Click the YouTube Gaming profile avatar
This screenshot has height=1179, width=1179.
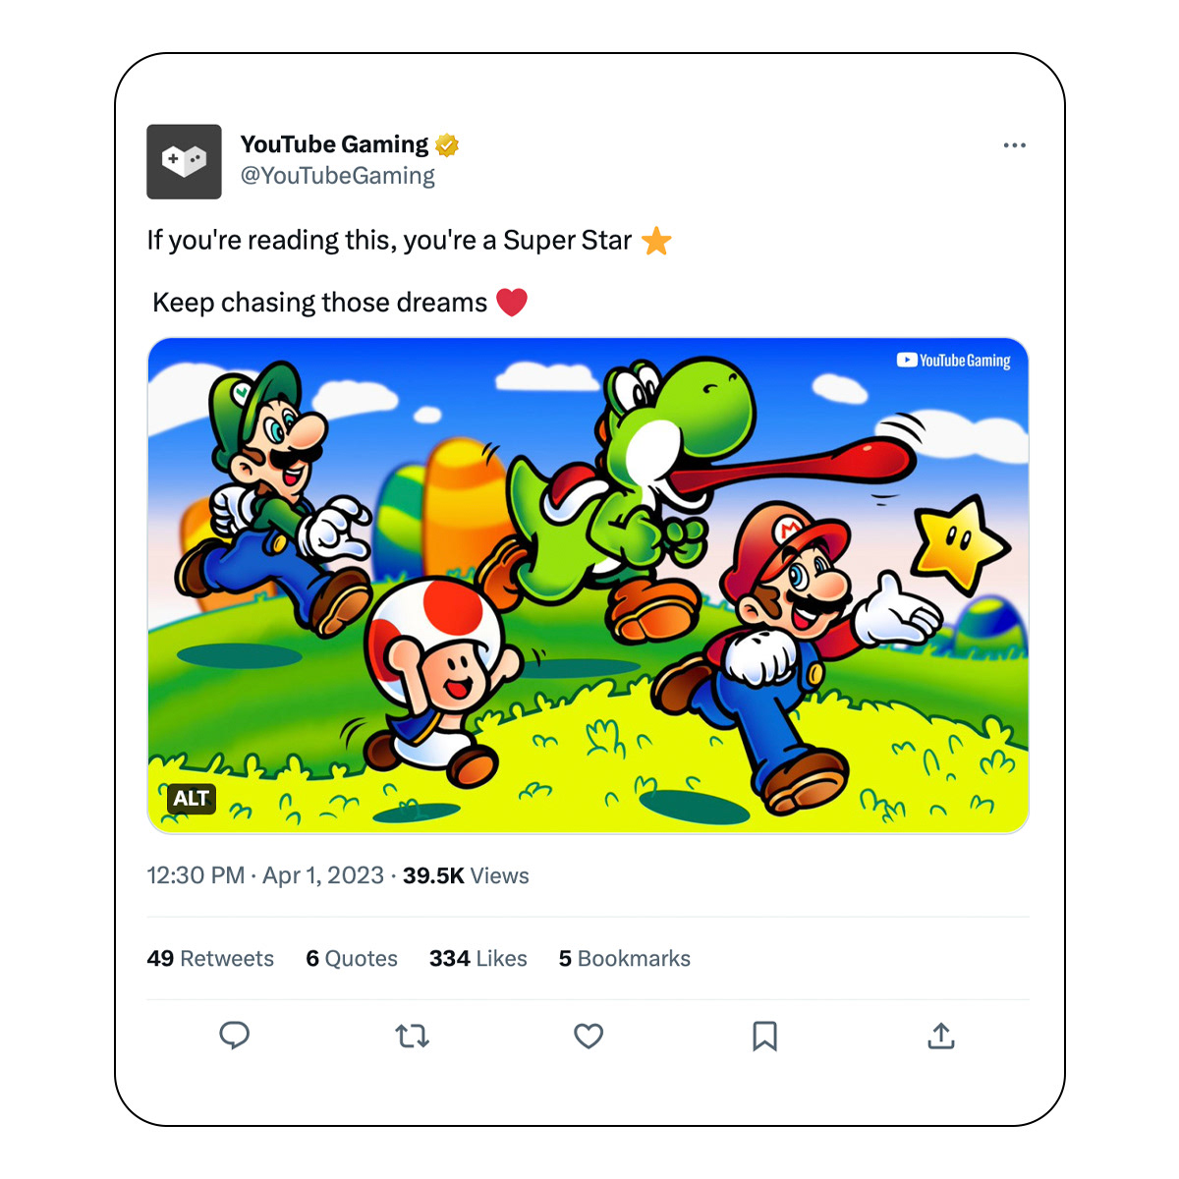(x=184, y=162)
